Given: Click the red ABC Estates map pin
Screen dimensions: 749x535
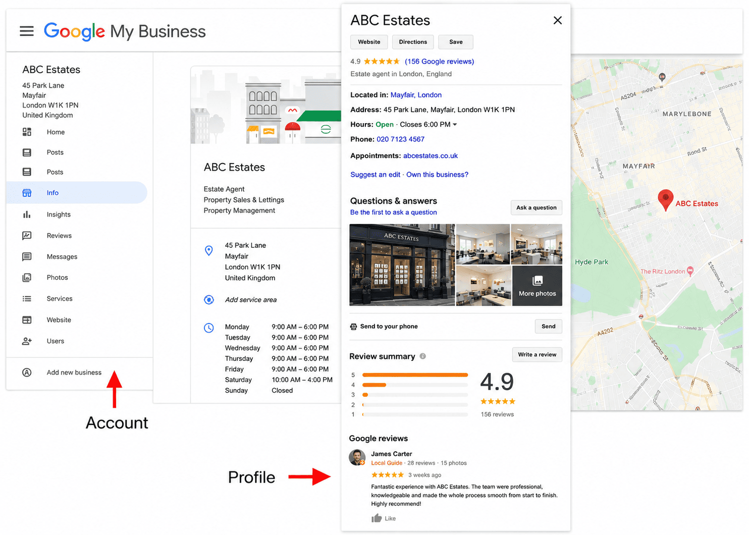Looking at the screenshot, I should pyautogui.click(x=665, y=200).
